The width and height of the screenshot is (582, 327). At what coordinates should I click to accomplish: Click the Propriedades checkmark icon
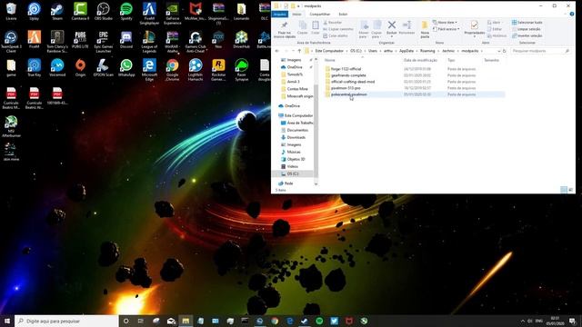tap(474, 25)
